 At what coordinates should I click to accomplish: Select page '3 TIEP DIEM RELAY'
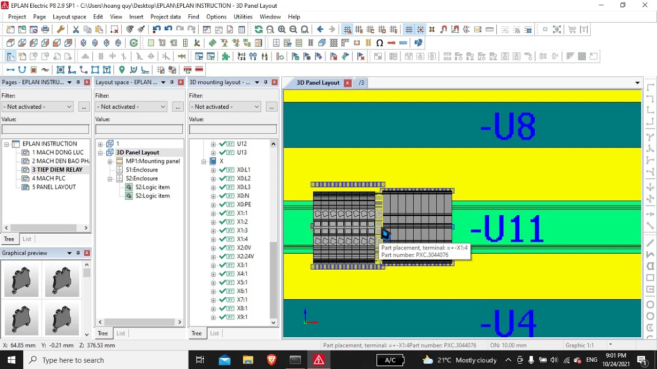pyautogui.click(x=57, y=170)
